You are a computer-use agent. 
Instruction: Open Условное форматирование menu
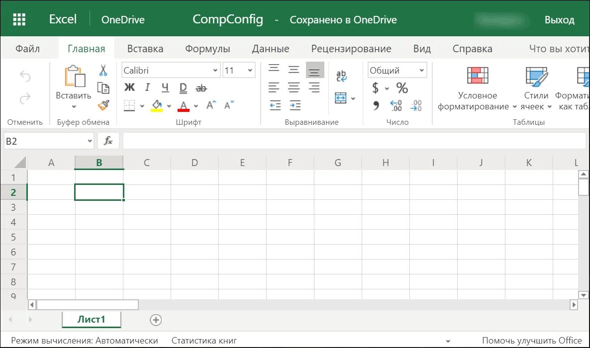click(477, 89)
